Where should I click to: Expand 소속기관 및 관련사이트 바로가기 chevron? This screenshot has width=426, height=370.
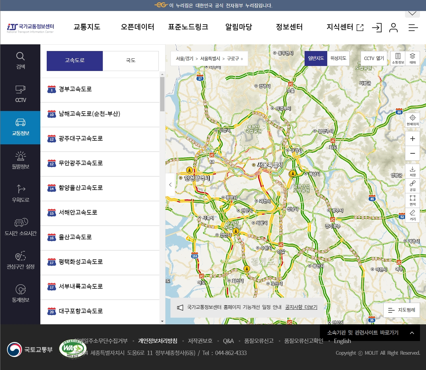pyautogui.click(x=412, y=333)
